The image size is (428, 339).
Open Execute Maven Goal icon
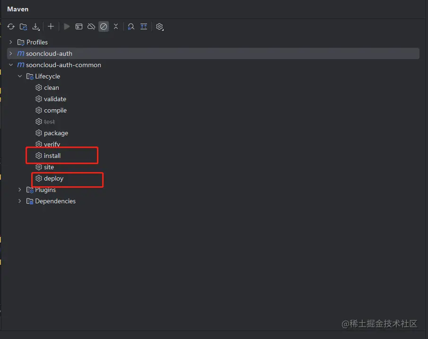pos(79,26)
